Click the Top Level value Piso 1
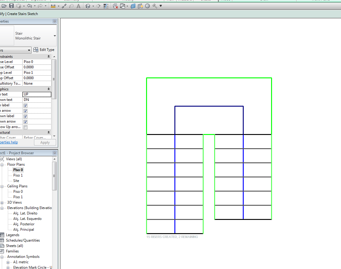The height and width of the screenshot is (269, 341). click(37, 73)
